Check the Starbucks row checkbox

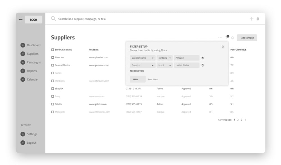pyautogui.click(x=53, y=81)
